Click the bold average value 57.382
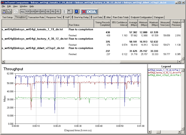The height and width of the screenshot is (135, 186). coord(133,32)
